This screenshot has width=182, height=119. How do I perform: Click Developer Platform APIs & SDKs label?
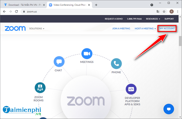pos(132,101)
